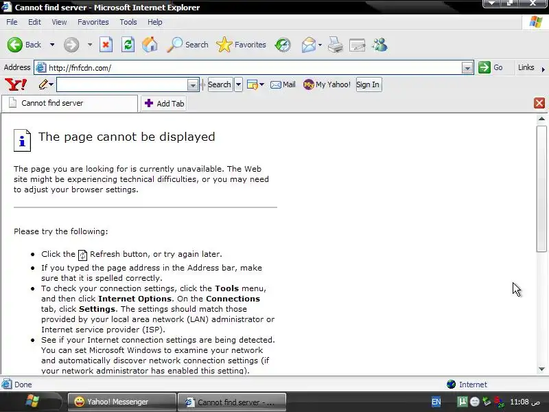This screenshot has height=412, width=549.
Task: Open My Yahoo! button
Action: [327, 84]
